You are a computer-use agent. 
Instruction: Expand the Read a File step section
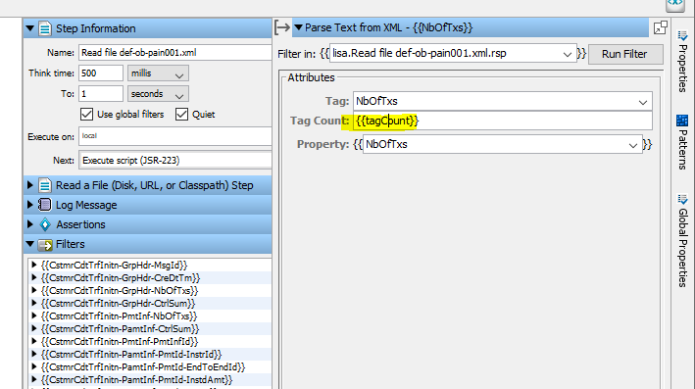click(x=30, y=185)
